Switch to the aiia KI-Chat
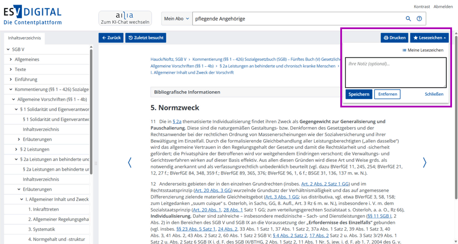This screenshot has width=458, height=244. click(125, 18)
